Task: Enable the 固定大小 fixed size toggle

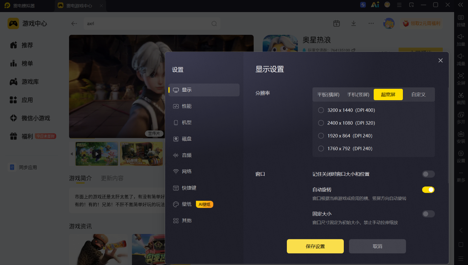Action: pos(428,214)
